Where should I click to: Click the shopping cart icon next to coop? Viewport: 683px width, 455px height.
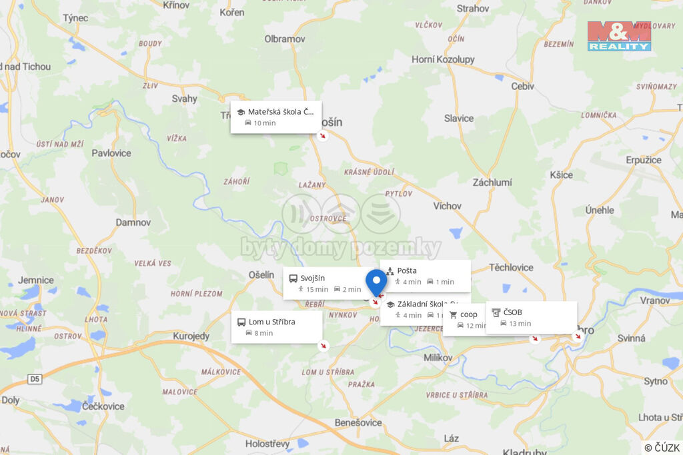(x=453, y=315)
